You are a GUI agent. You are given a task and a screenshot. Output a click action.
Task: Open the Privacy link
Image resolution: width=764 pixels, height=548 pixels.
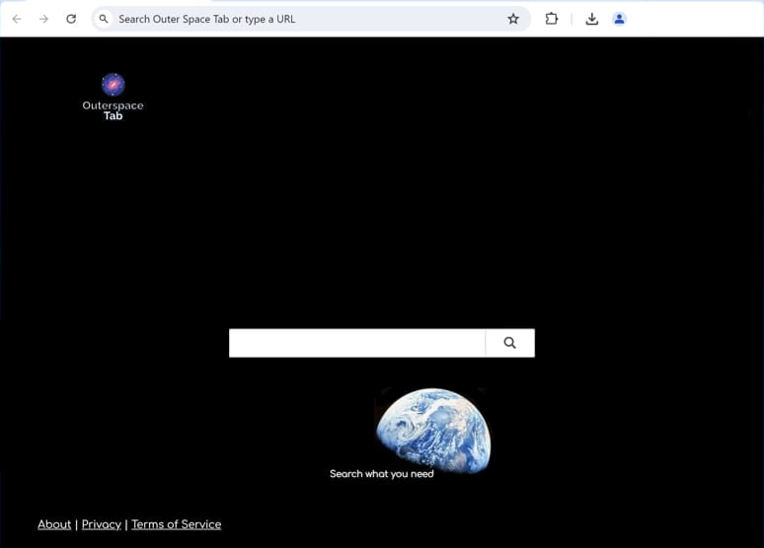[102, 524]
